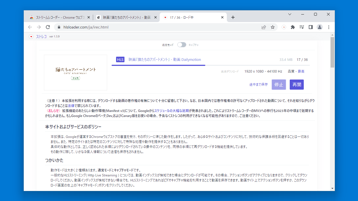The image size is (358, 201).
Task: Maximize the Chrome window
Action: pyautogui.click(x=315, y=14)
